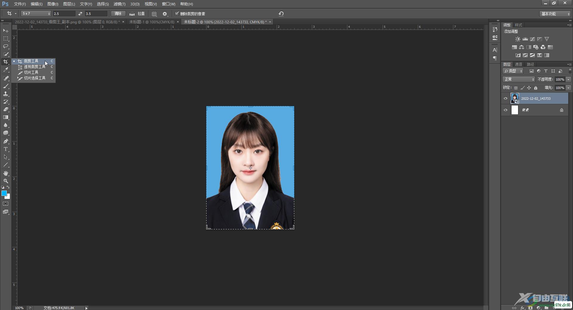This screenshot has width=573, height=310.
Task: Select the Path Selection tool
Action: click(6, 157)
